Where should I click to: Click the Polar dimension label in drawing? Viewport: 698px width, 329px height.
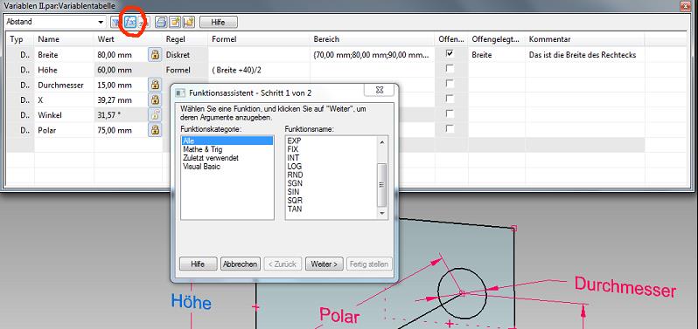point(339,316)
